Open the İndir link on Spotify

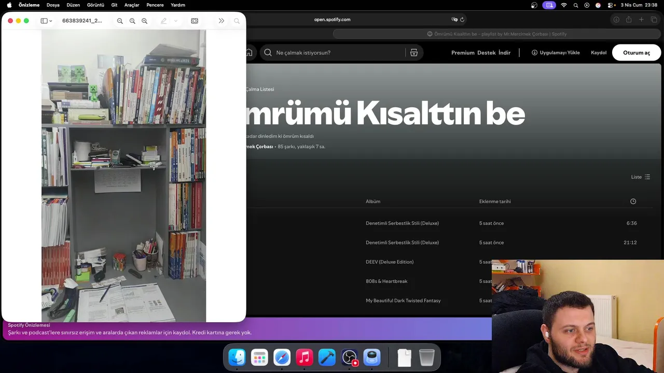click(505, 53)
